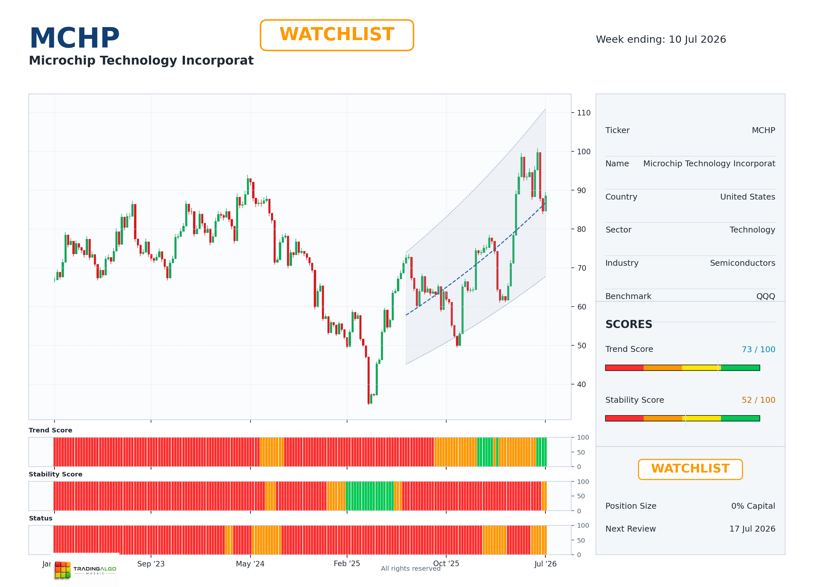Click the x-axis label 'May '24'
The image size is (822, 587).
250,564
